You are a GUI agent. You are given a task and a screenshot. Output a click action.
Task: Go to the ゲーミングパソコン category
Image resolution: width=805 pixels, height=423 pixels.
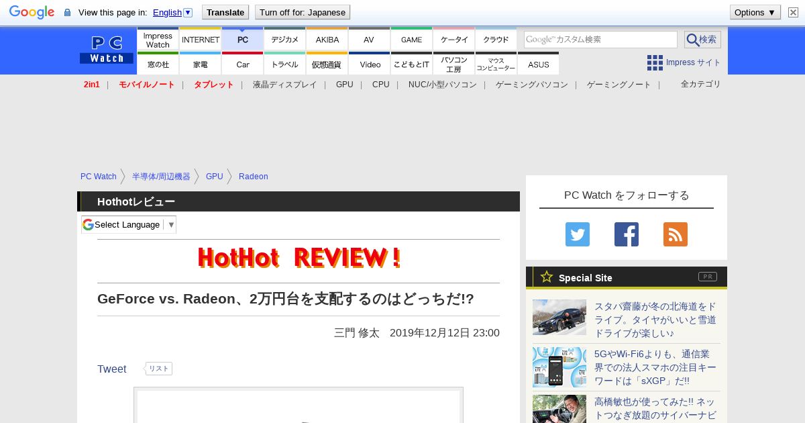532,85
